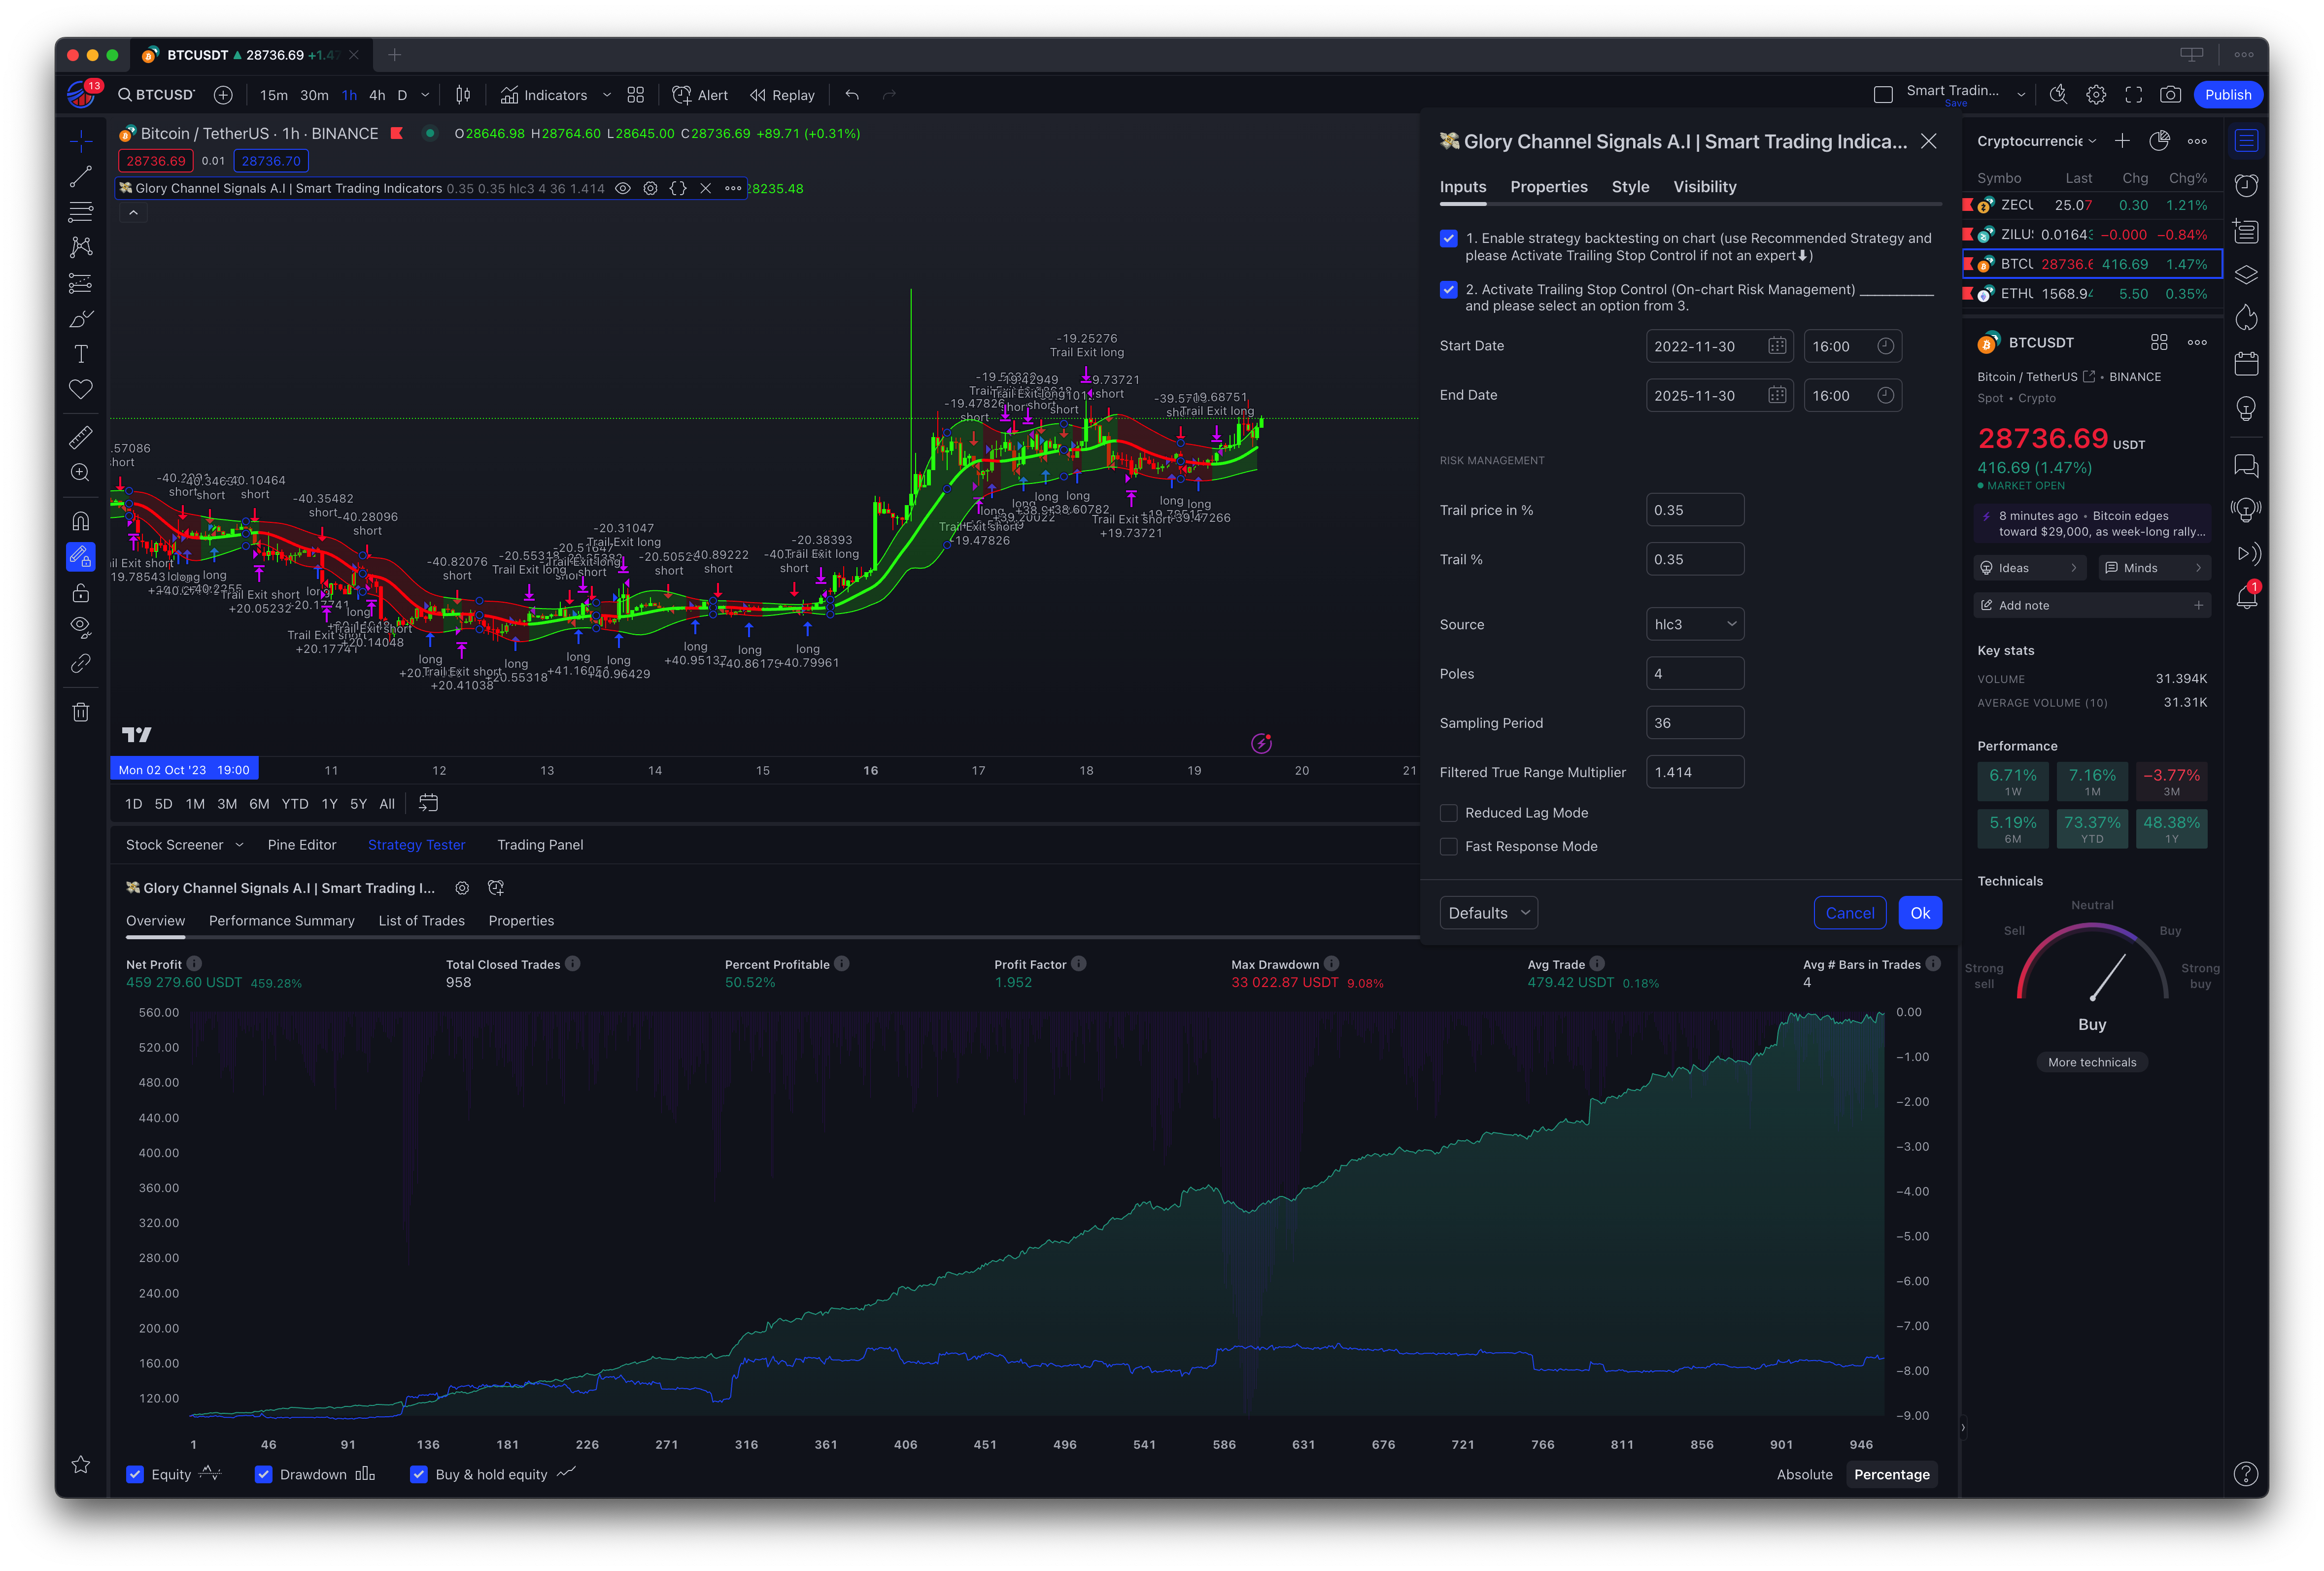Open the ruler measure tool
Screen dimensions: 2324x1571
pos(81,437)
